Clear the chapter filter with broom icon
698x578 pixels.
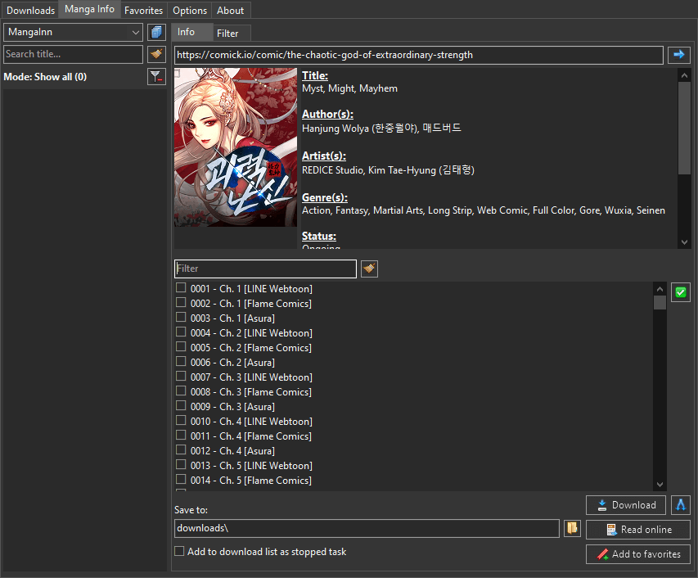tap(369, 269)
